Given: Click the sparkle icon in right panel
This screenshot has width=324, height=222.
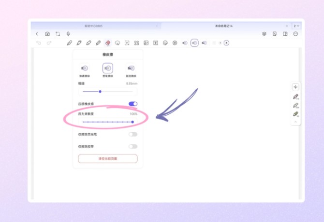Looking at the screenshot, I should [295, 87].
